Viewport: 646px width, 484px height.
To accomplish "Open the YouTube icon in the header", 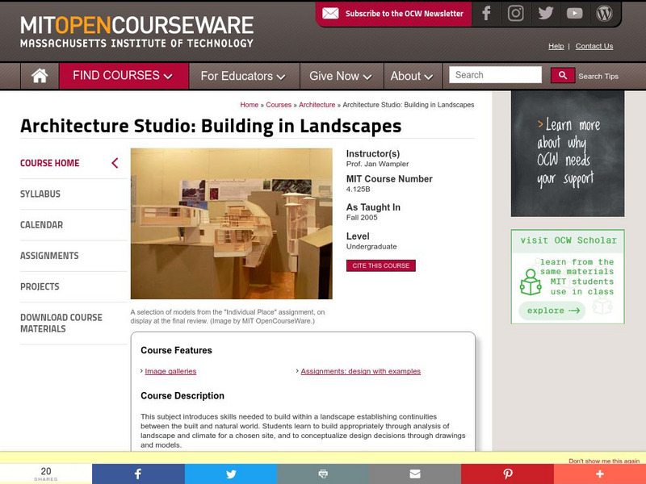I will coord(574,14).
